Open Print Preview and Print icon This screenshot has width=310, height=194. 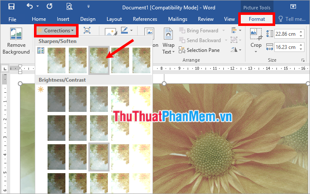tap(69, 6)
